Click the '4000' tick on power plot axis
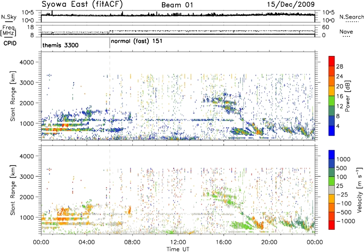Screen dimensions: 364x252 (26, 62)
